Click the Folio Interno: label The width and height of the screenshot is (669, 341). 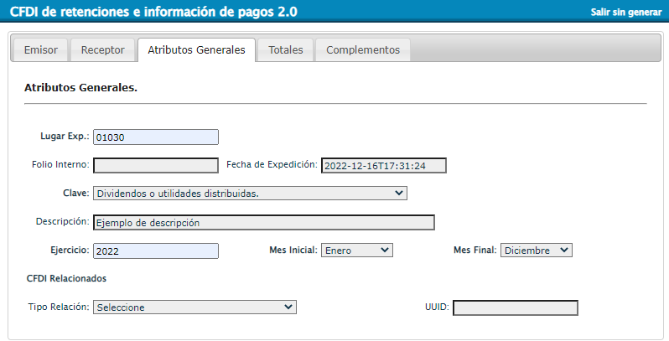[60, 164]
